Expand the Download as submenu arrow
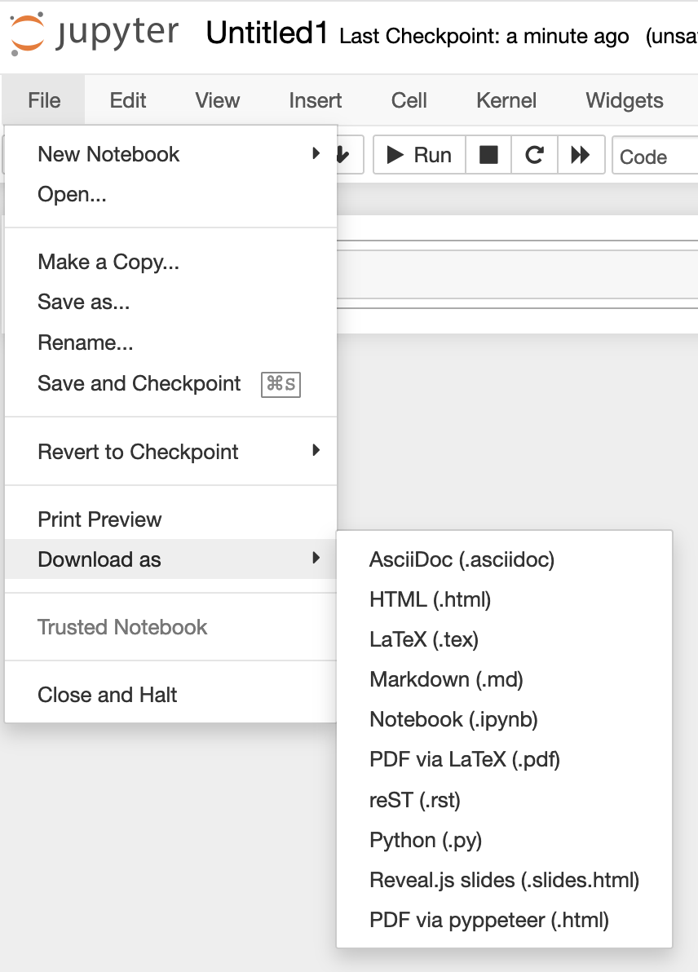This screenshot has height=972, width=698. tap(316, 558)
